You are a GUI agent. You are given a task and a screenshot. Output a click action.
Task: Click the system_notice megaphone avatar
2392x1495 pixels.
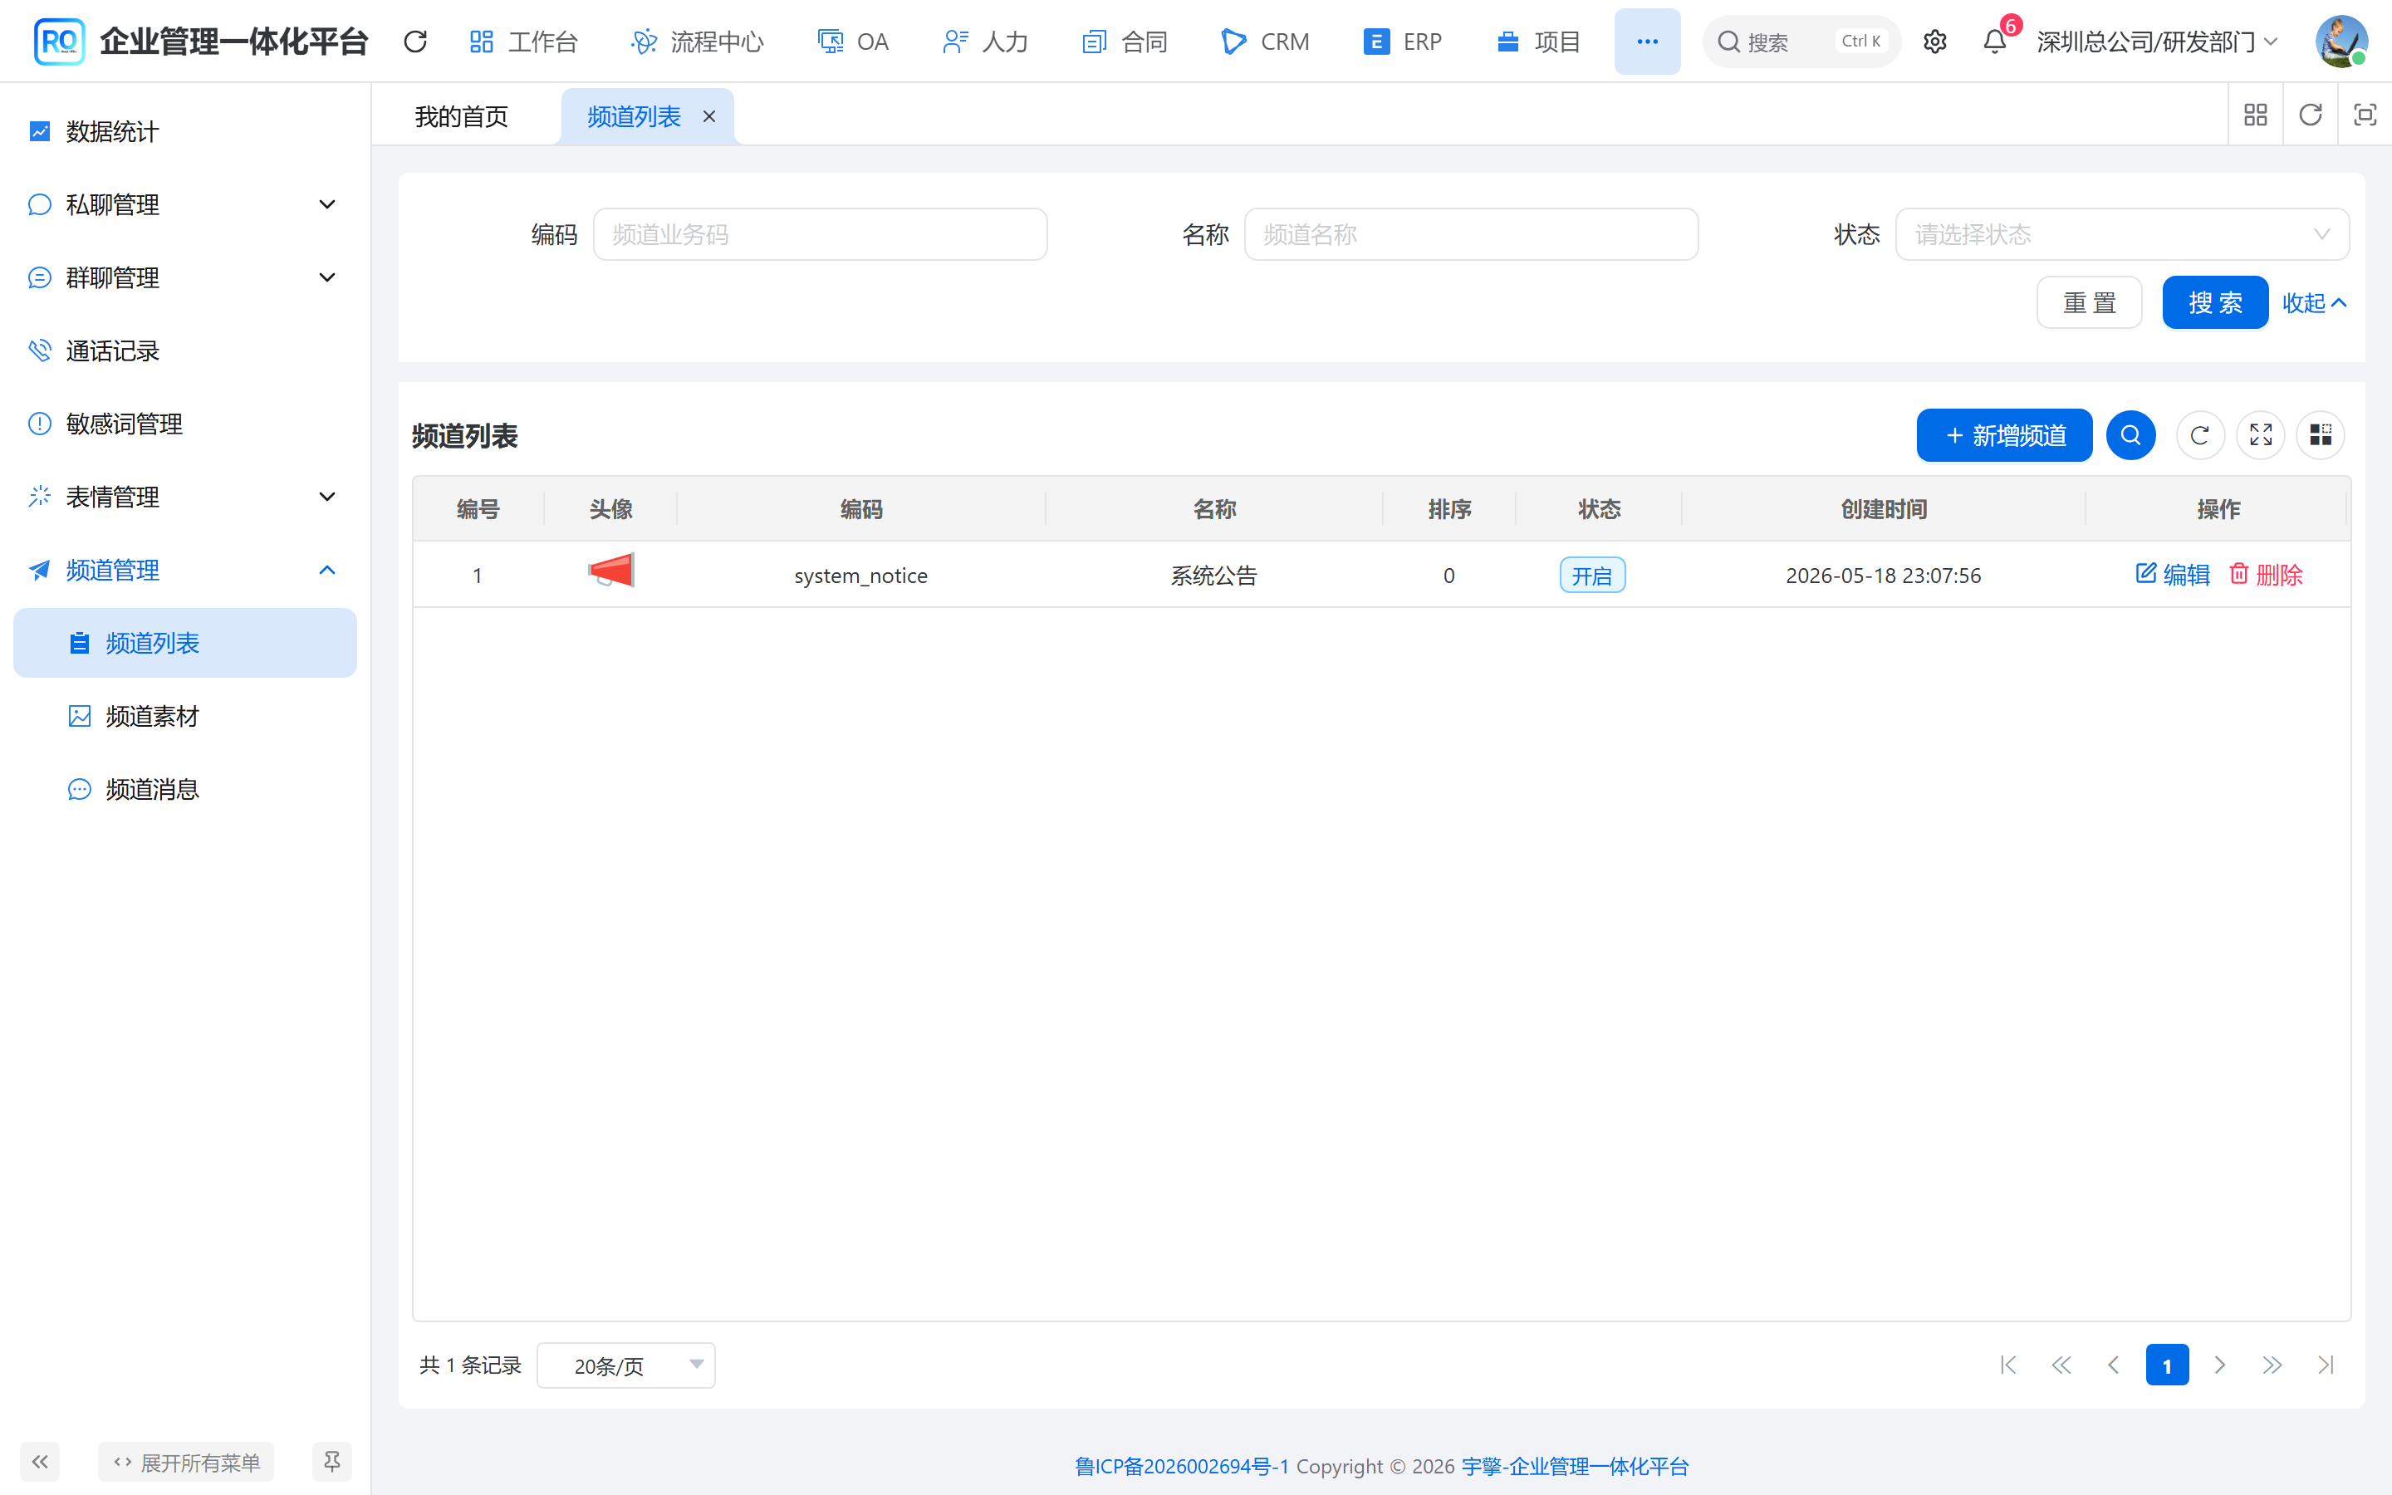tap(610, 571)
